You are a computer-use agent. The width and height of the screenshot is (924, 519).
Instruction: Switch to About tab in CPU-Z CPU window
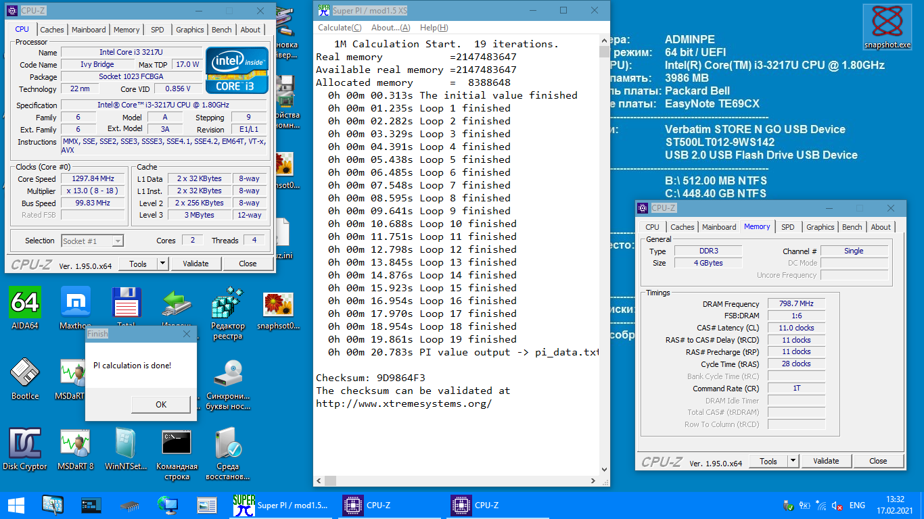(x=250, y=30)
